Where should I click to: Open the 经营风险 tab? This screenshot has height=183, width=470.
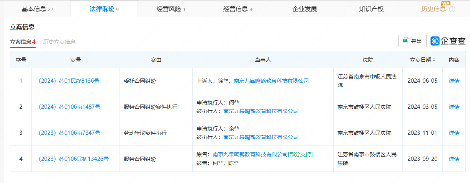[x=170, y=9]
